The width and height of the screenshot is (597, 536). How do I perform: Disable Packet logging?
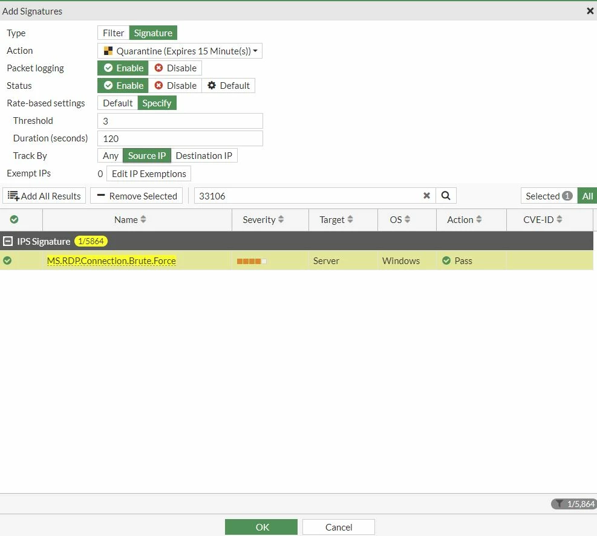click(x=175, y=68)
